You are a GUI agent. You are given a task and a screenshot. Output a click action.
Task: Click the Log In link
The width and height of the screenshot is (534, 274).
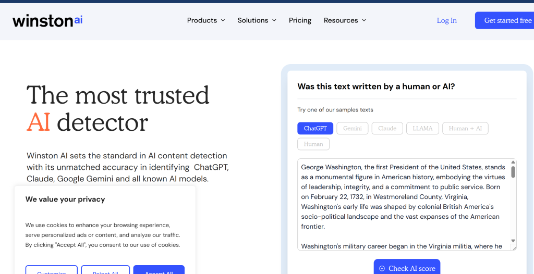coord(446,20)
